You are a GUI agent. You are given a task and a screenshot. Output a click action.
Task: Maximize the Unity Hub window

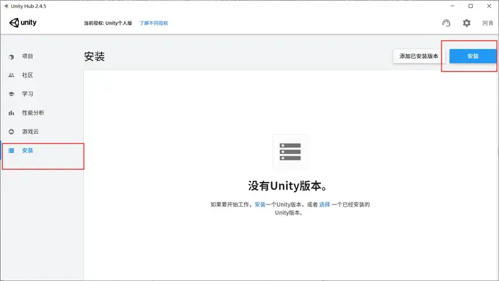[x=471, y=6]
